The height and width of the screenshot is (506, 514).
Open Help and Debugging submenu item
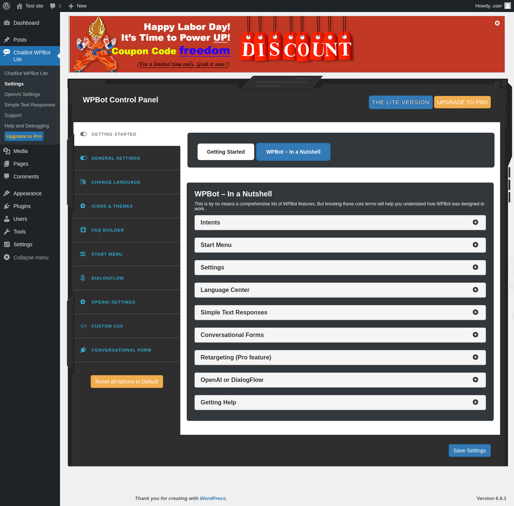27,126
